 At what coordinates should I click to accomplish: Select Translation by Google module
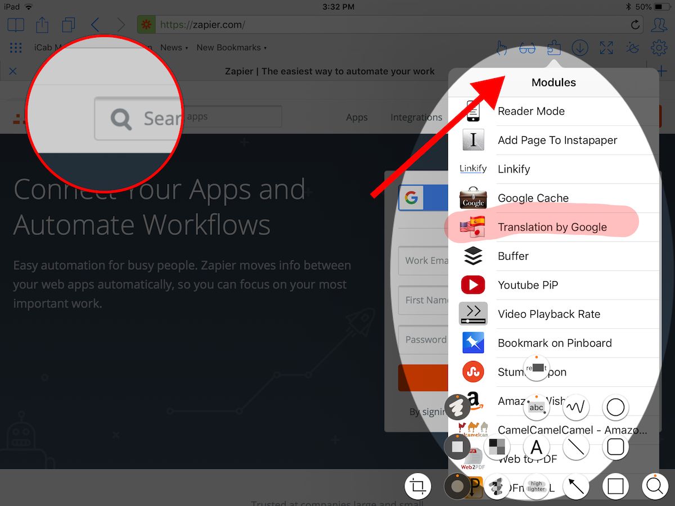point(553,227)
